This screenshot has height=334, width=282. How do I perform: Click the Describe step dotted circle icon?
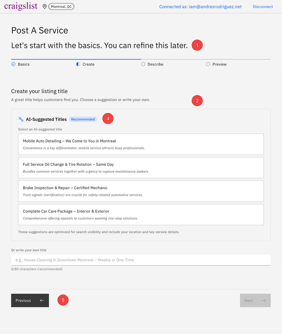(143, 64)
